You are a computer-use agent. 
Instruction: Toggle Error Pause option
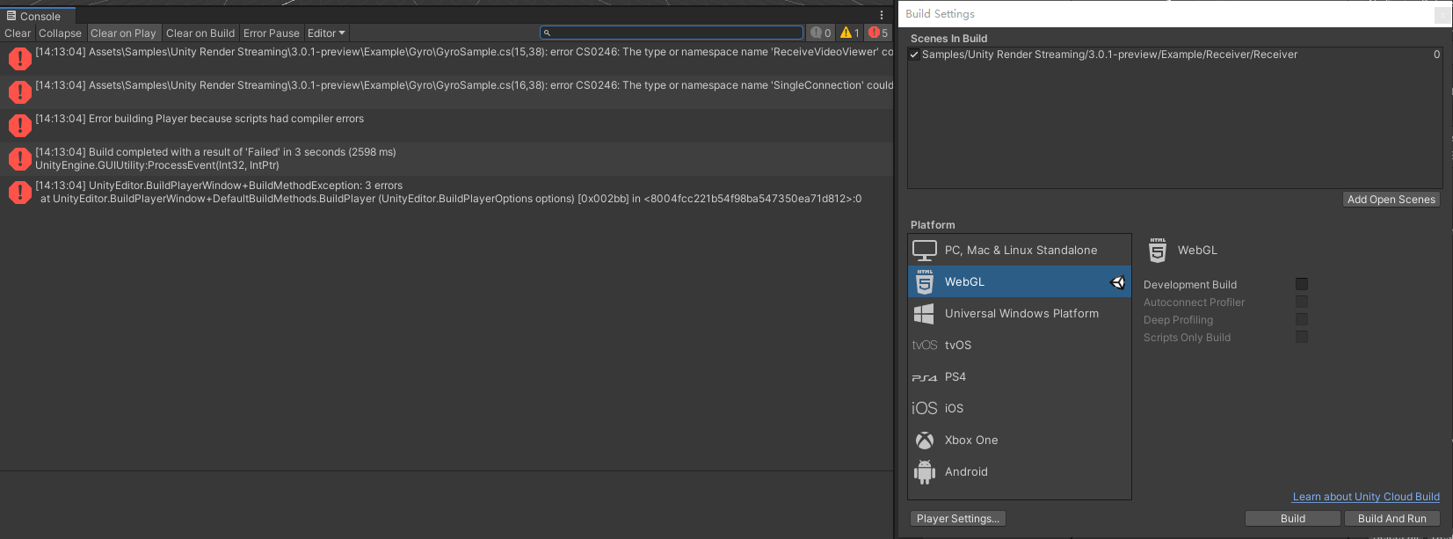pos(272,33)
